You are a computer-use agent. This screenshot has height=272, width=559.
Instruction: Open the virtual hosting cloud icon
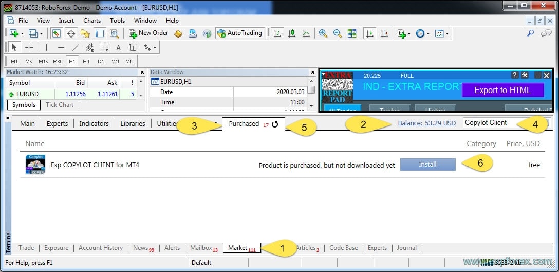193,33
